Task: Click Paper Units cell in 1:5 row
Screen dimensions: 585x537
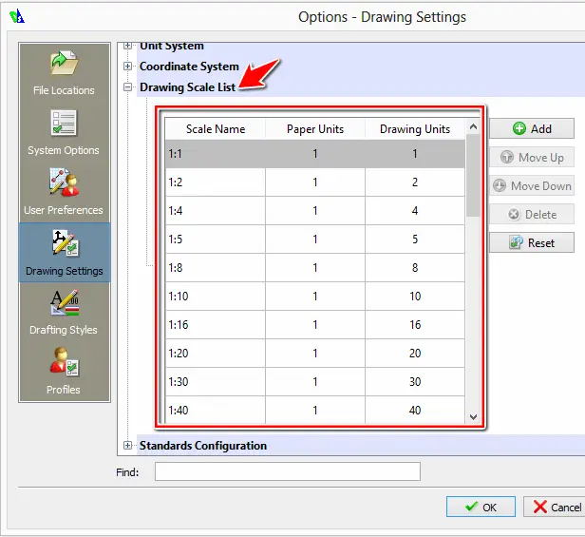Action: click(315, 239)
